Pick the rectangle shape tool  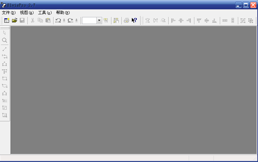(x=5, y=79)
